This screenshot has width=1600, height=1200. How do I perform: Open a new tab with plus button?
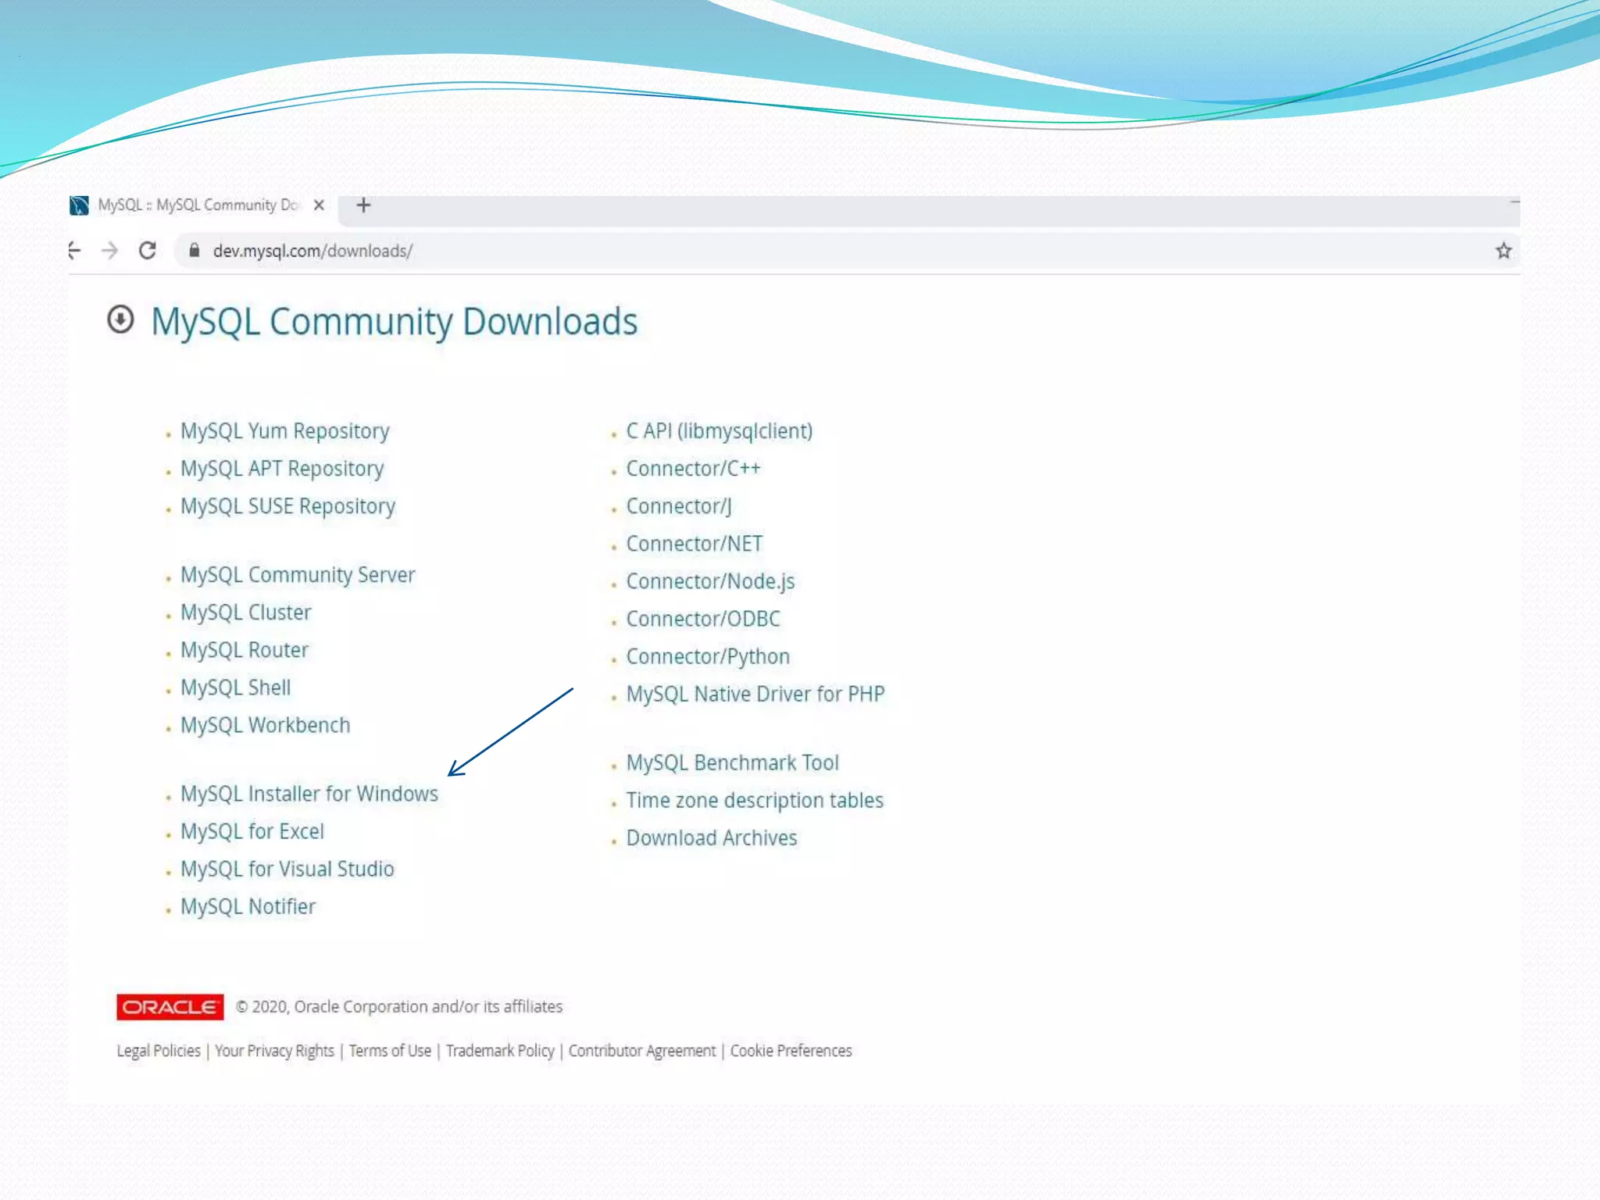tap(363, 205)
